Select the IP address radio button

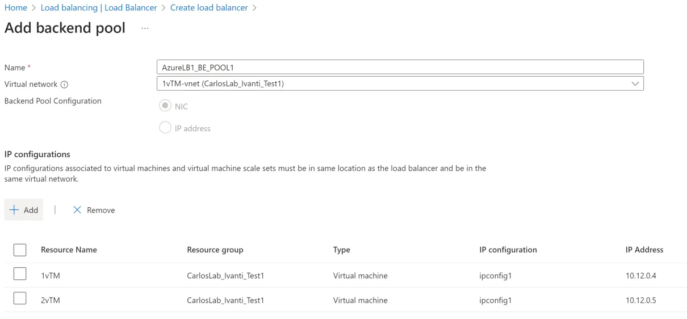pos(165,128)
